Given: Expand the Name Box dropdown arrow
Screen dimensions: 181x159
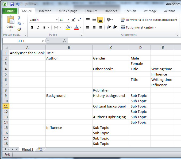Looking at the screenshot, I should 43,41.
